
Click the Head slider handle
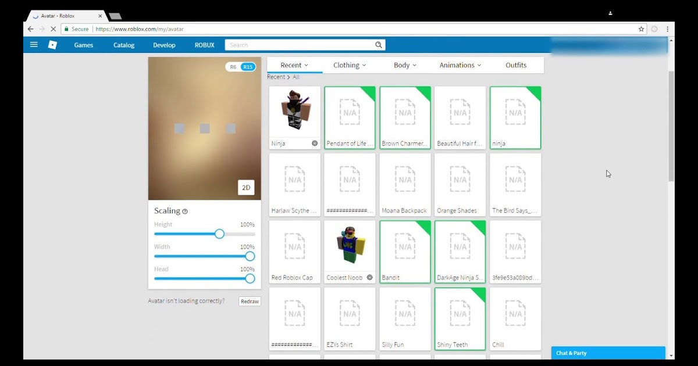click(x=250, y=278)
